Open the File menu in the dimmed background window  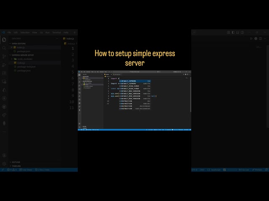[x=9, y=32]
